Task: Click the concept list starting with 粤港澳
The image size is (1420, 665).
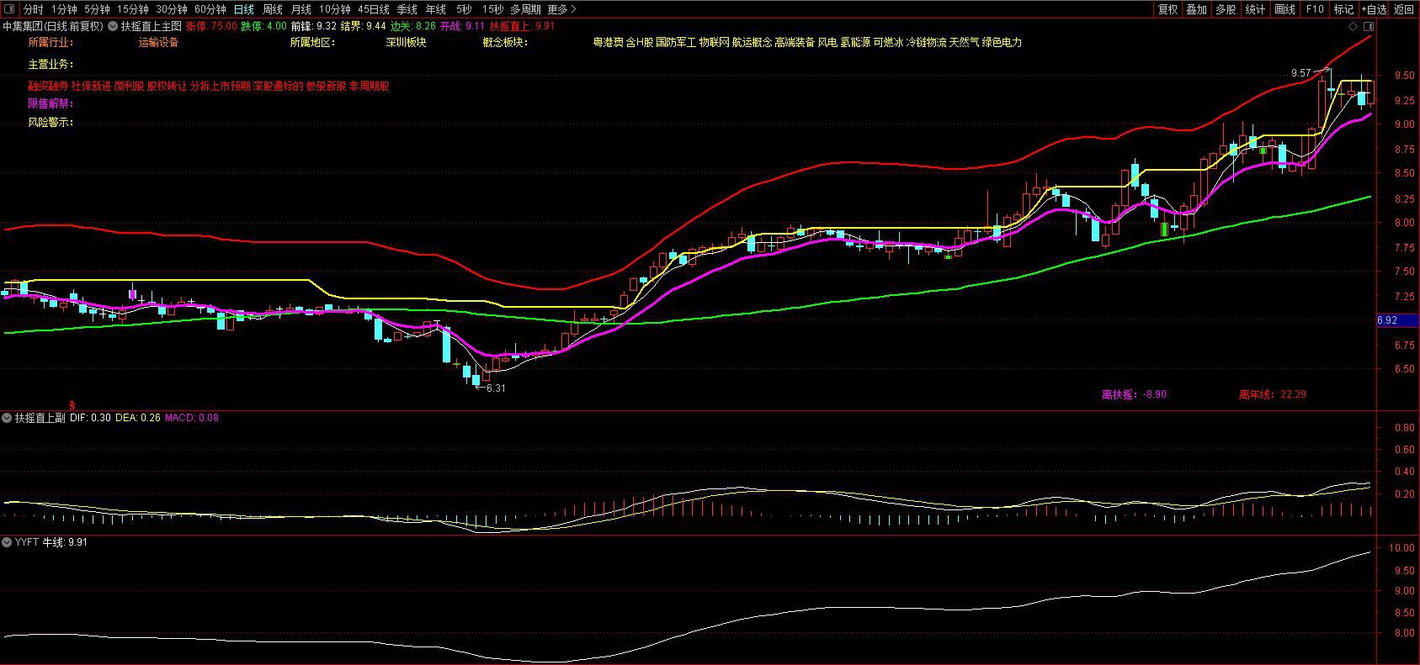Action: [807, 42]
